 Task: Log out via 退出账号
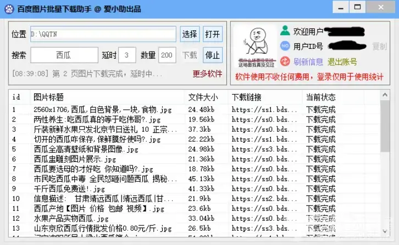pos(342,62)
